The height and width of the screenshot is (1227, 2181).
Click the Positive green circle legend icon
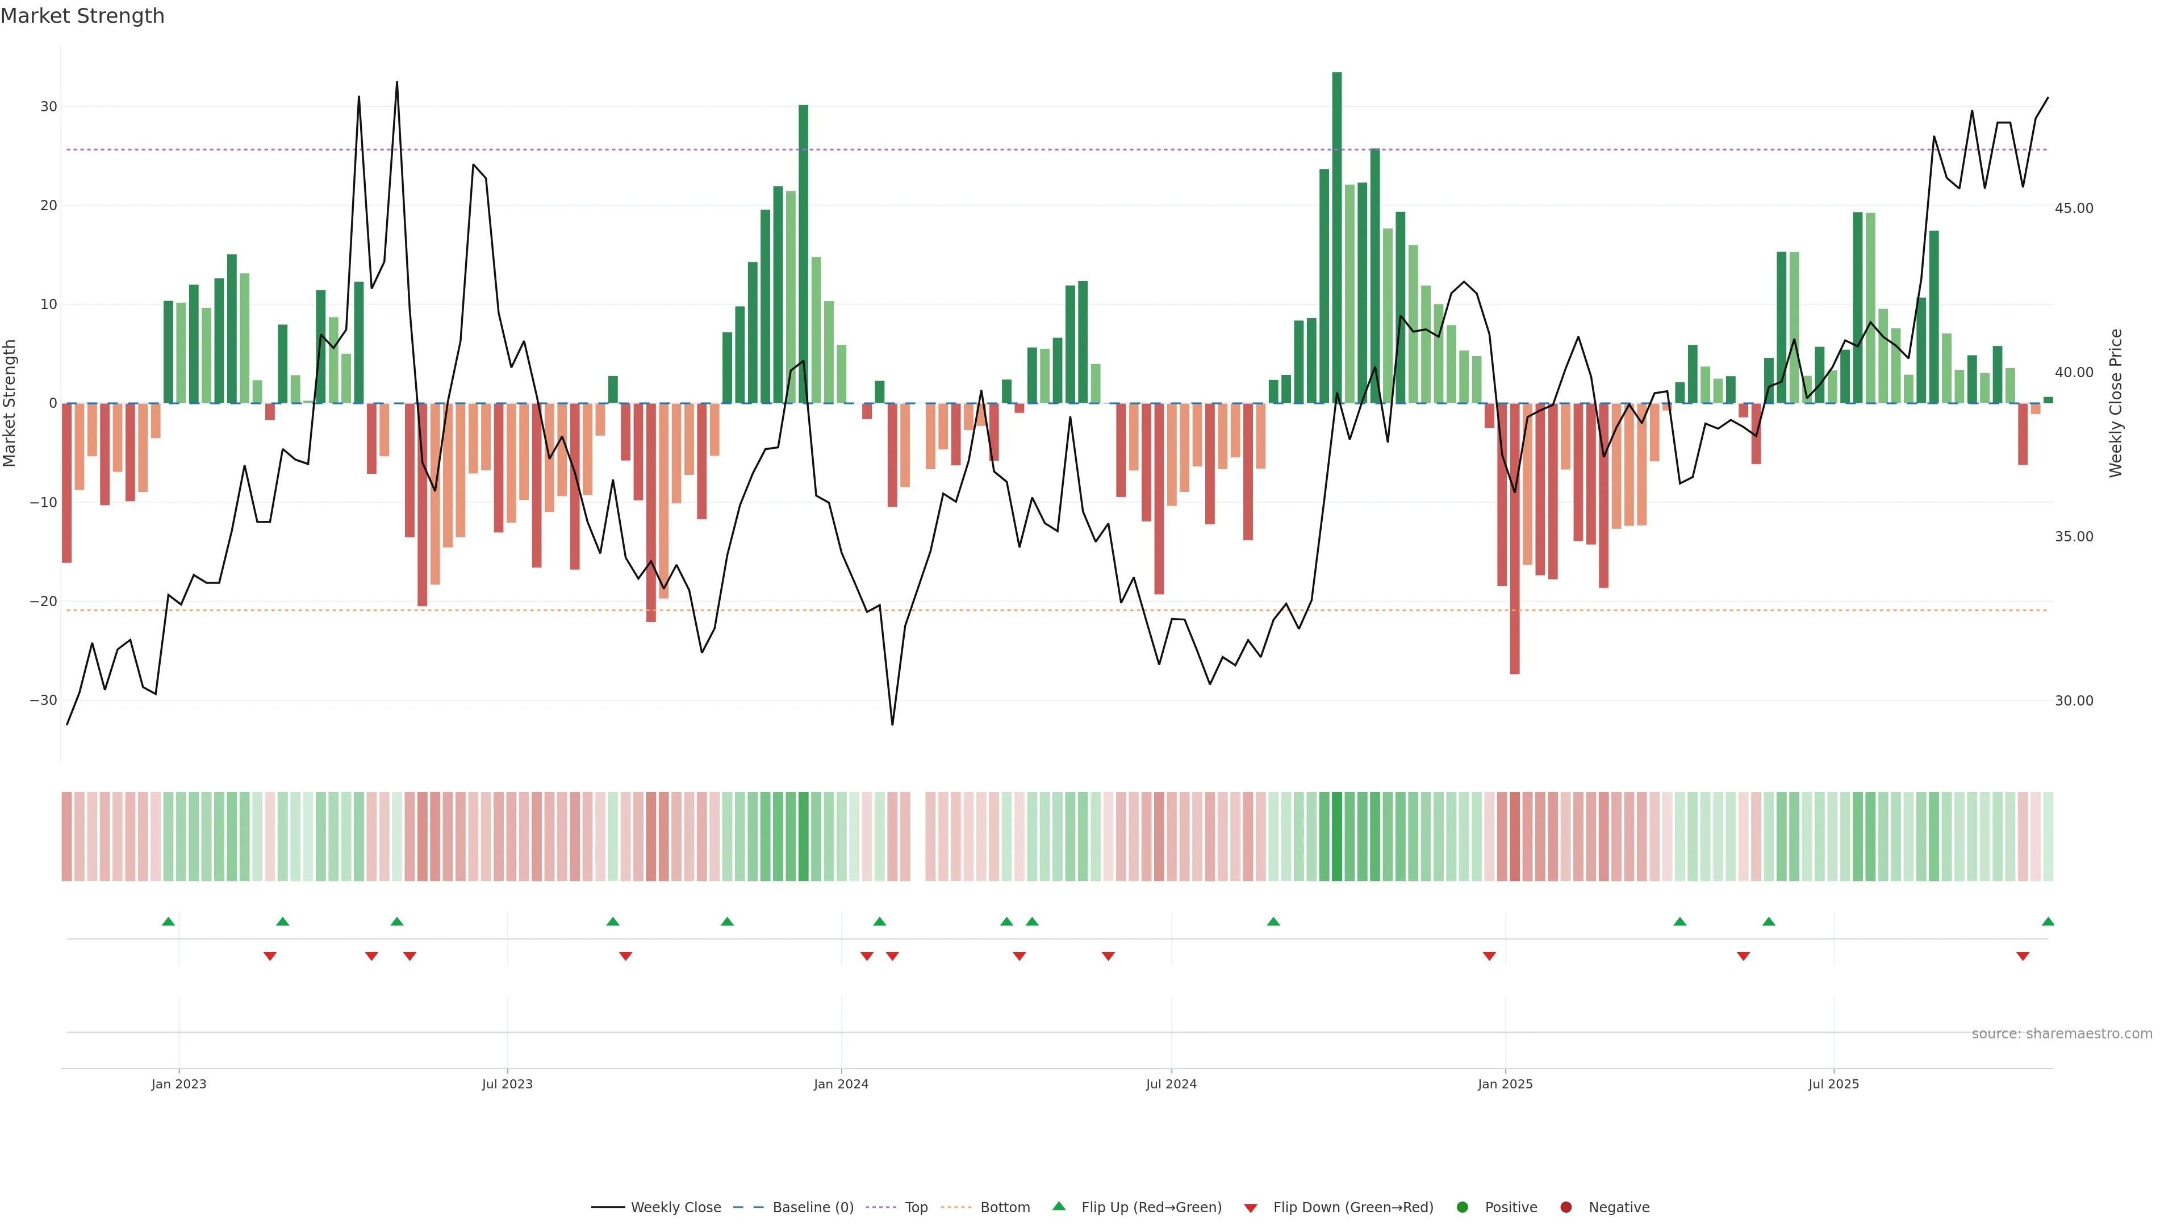point(1462,1208)
